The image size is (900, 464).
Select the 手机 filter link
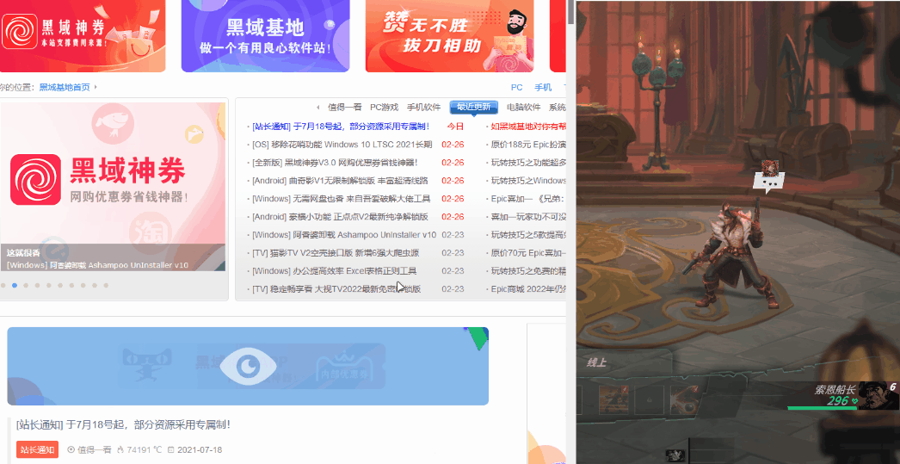click(x=543, y=87)
